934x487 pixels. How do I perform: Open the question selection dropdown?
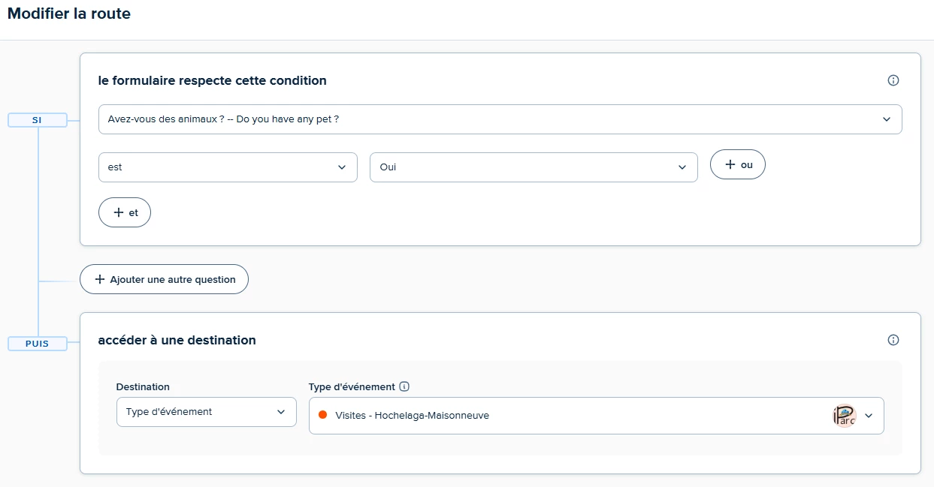[500, 119]
